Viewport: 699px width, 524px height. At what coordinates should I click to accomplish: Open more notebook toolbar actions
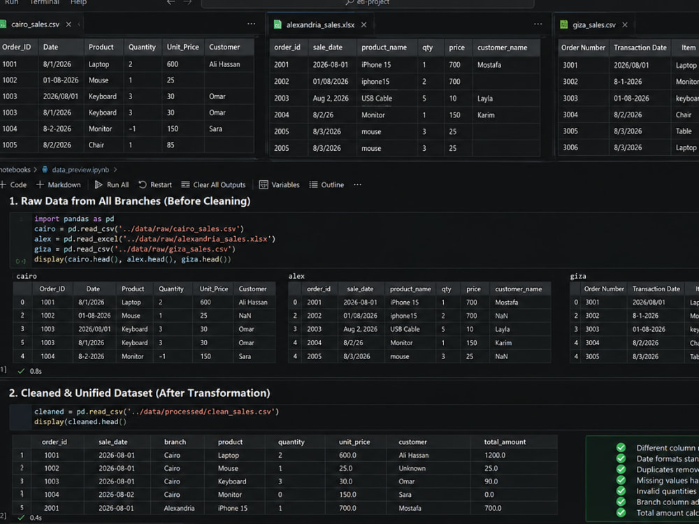(x=357, y=185)
